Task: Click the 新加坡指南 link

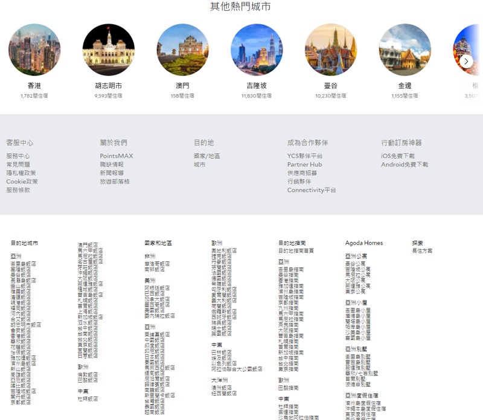Action: click(x=291, y=352)
